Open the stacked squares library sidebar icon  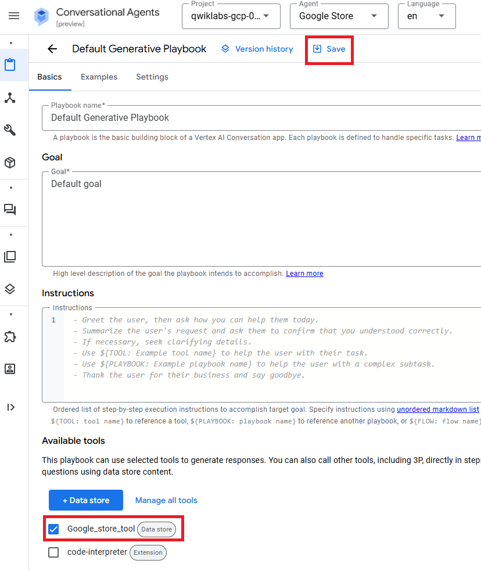(x=10, y=257)
